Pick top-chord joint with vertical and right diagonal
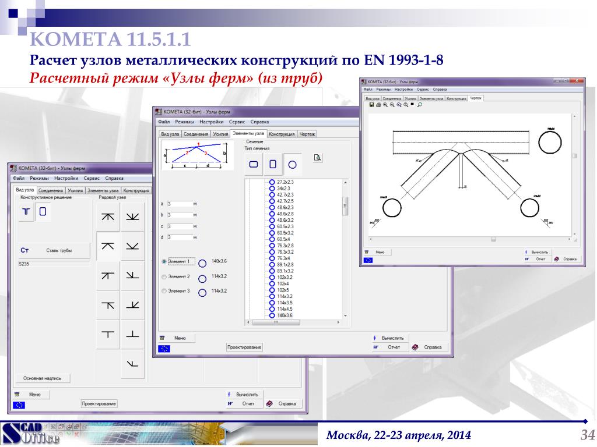This screenshot has width=597, height=447. 108,305
